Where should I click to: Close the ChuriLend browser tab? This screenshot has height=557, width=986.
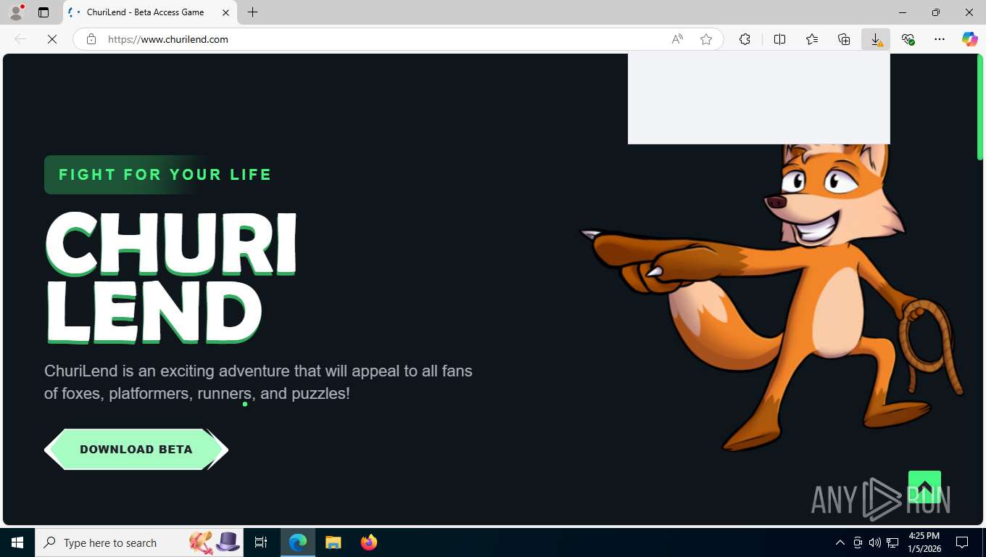coord(225,12)
